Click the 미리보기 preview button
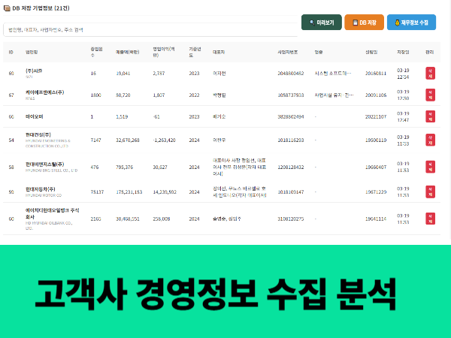This screenshot has height=338, width=451. coord(321,23)
